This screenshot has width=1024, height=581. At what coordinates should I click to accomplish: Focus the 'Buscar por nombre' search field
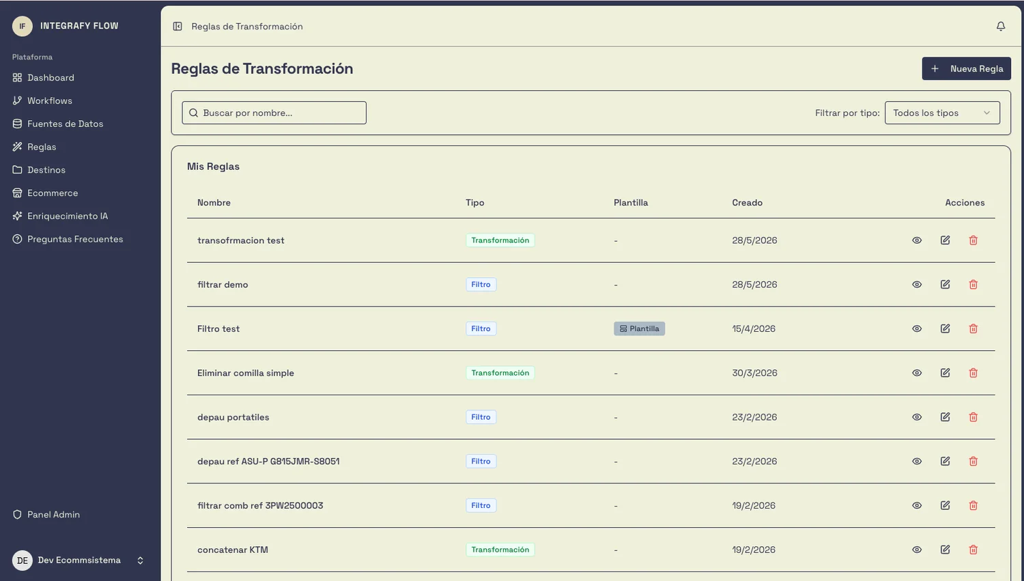pos(274,113)
